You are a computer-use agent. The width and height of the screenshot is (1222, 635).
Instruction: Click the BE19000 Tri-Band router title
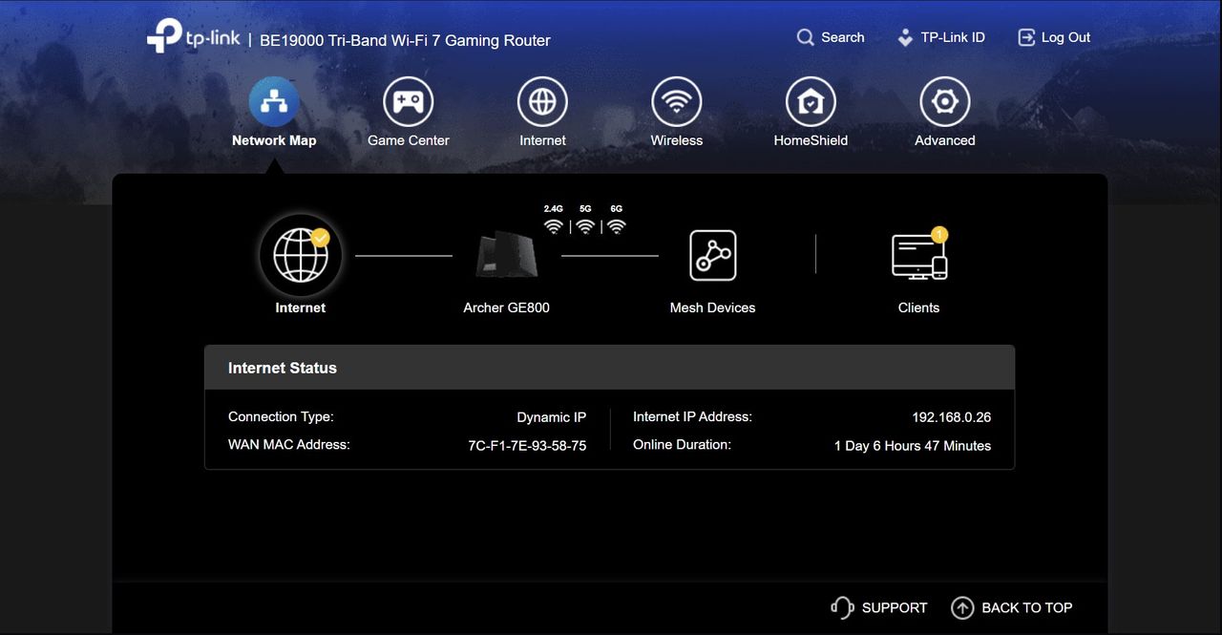tap(406, 40)
